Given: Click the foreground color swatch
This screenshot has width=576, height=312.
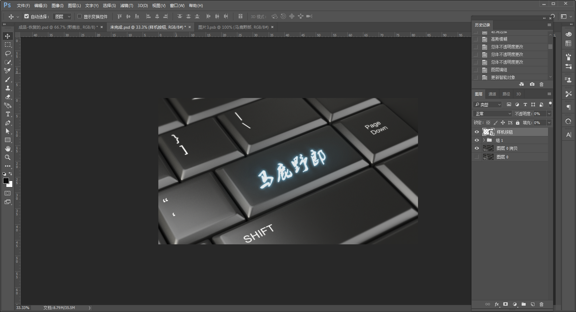Looking at the screenshot, I should click(5, 180).
